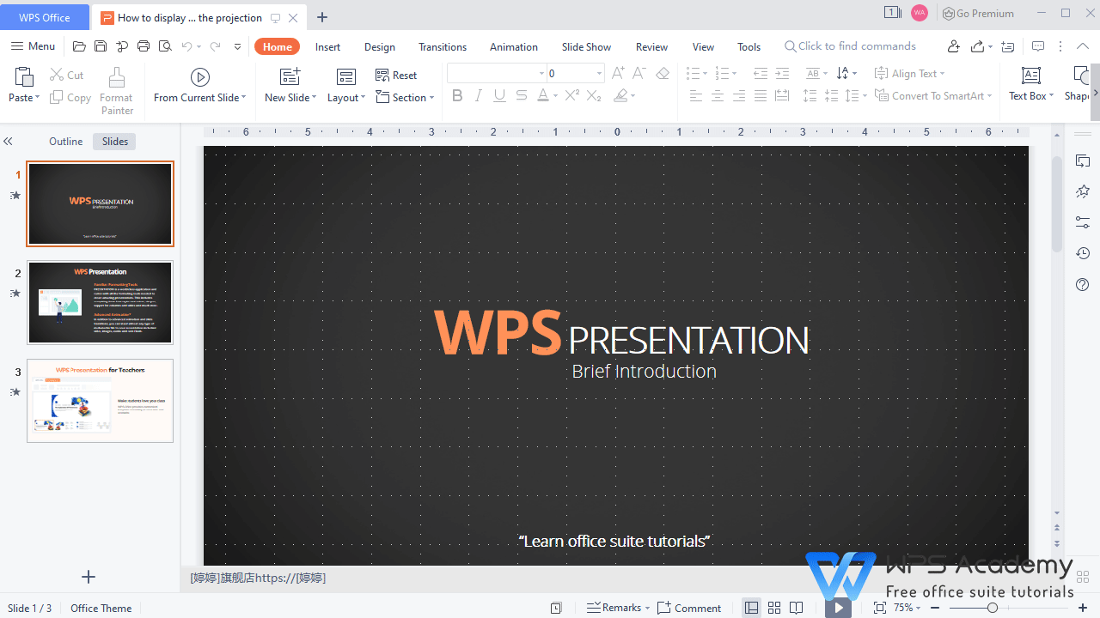Viewport: 1100px width, 618px height.
Task: Toggle bold text formatting
Action: [x=456, y=95]
